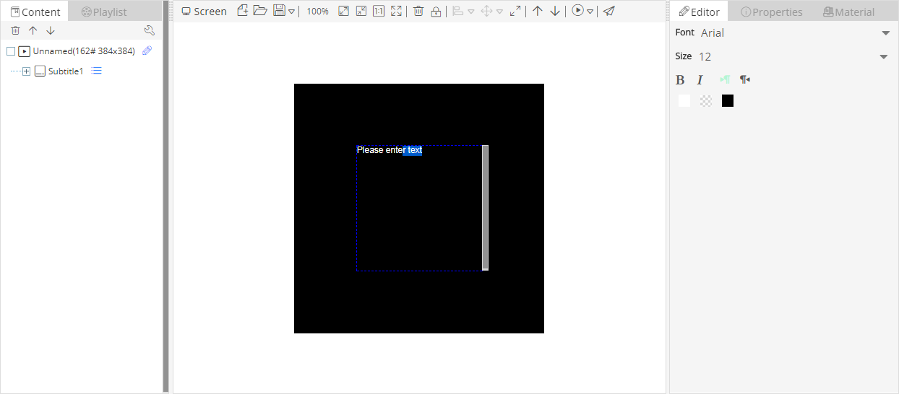Click the zoom out shrink icon
The image size is (899, 394).
click(361, 11)
